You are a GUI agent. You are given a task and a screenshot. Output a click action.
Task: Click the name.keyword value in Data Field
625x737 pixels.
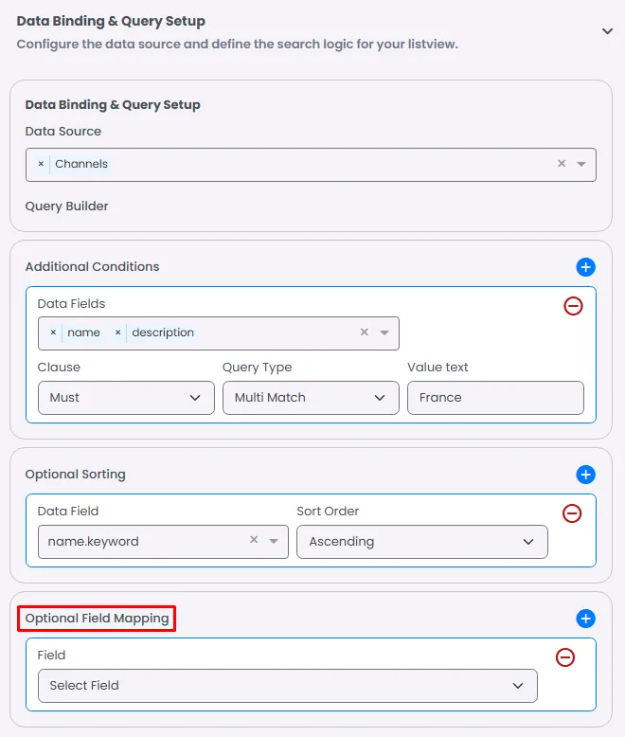(x=93, y=542)
